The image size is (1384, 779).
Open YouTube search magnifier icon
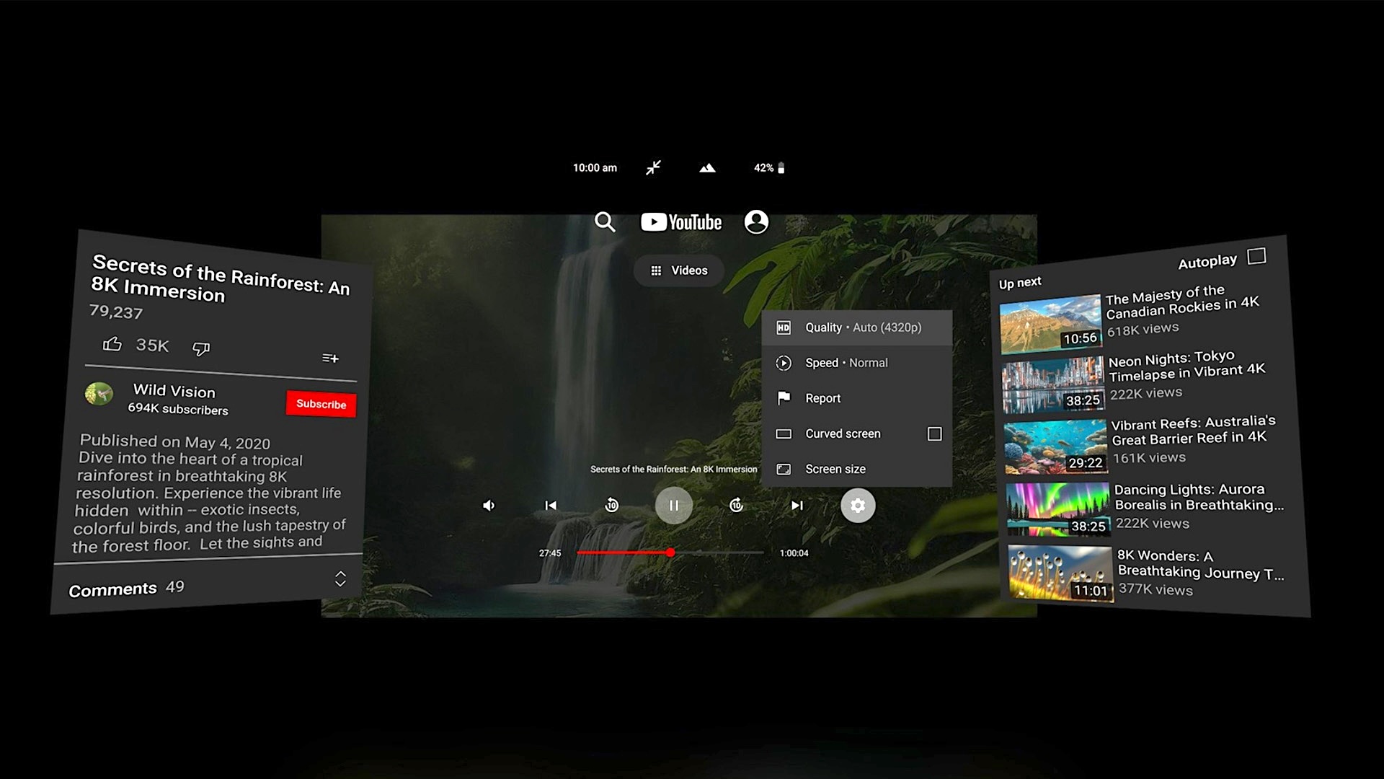pos(605,222)
